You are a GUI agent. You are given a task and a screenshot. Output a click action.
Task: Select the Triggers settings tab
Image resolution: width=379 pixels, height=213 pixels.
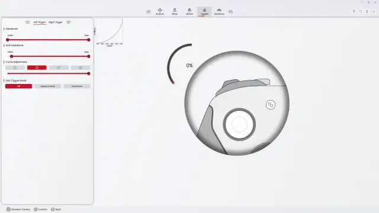tap(204, 11)
